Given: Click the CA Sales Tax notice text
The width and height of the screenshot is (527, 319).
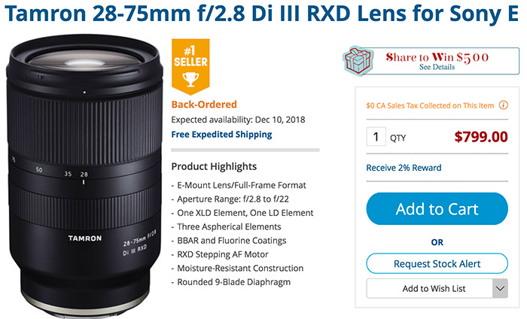Looking at the screenshot, I should click(x=430, y=106).
